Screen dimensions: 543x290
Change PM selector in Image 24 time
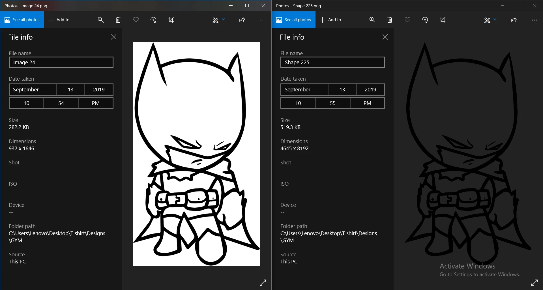(x=96, y=103)
